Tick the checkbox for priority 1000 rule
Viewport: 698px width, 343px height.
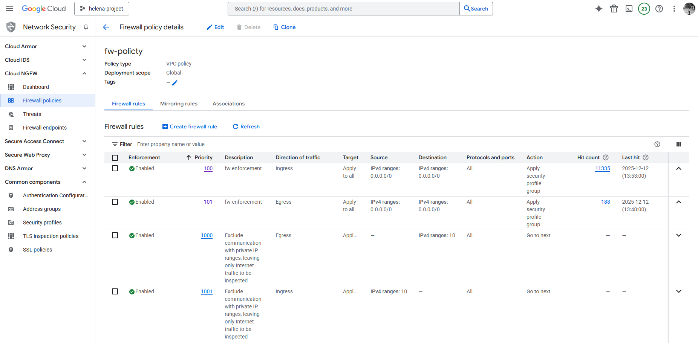coord(115,235)
